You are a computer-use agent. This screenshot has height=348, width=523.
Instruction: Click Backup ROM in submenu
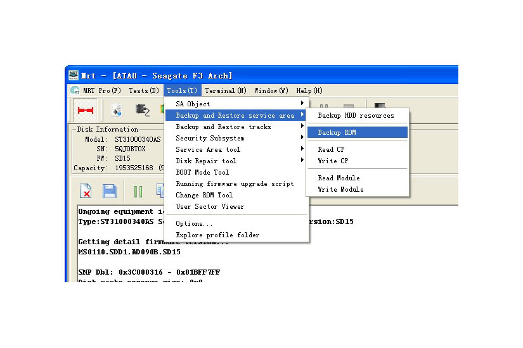(x=358, y=132)
